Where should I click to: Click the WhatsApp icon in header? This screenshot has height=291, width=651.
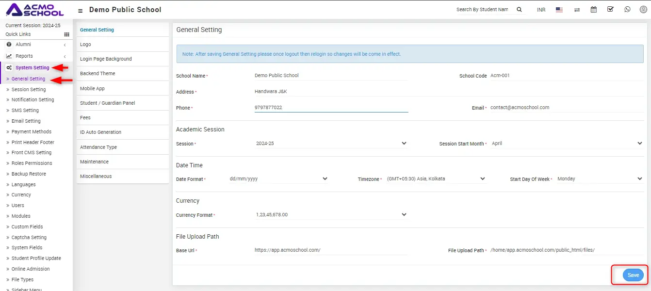[627, 10]
